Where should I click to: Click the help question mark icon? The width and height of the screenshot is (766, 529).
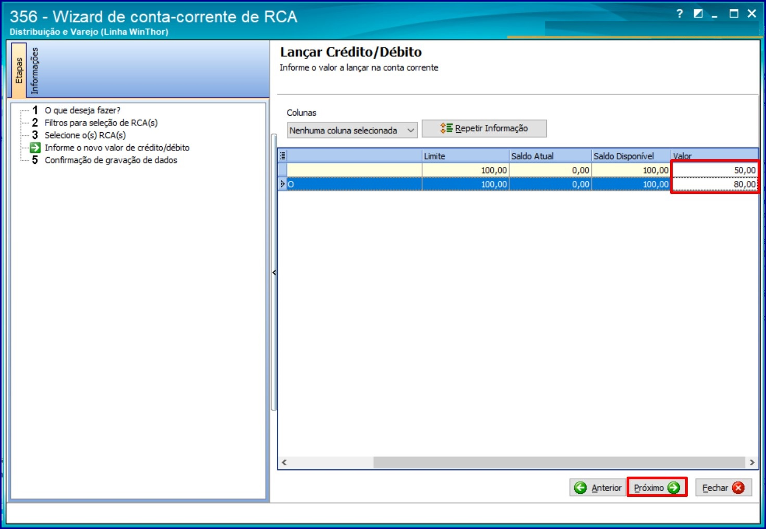coord(679,14)
